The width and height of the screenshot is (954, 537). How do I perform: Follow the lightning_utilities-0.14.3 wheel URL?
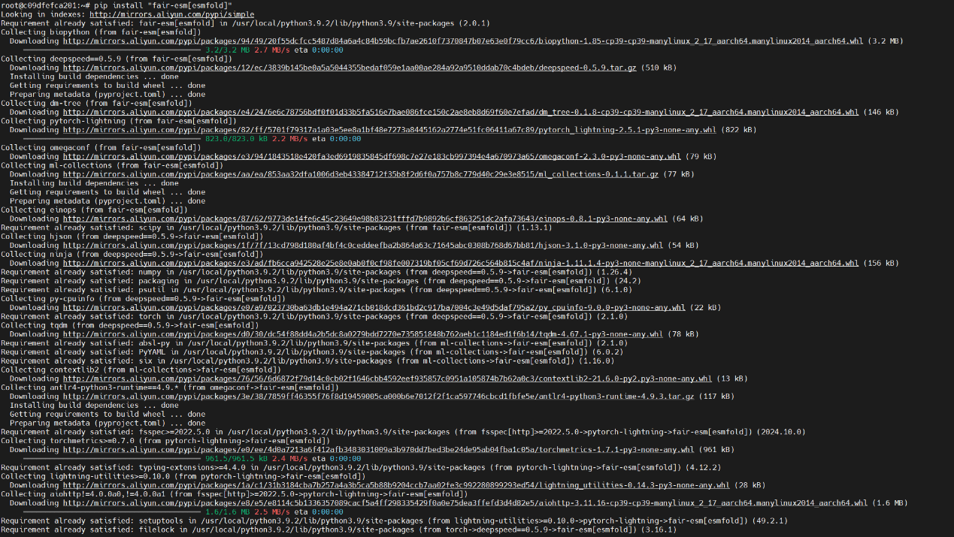pyautogui.click(x=396, y=484)
